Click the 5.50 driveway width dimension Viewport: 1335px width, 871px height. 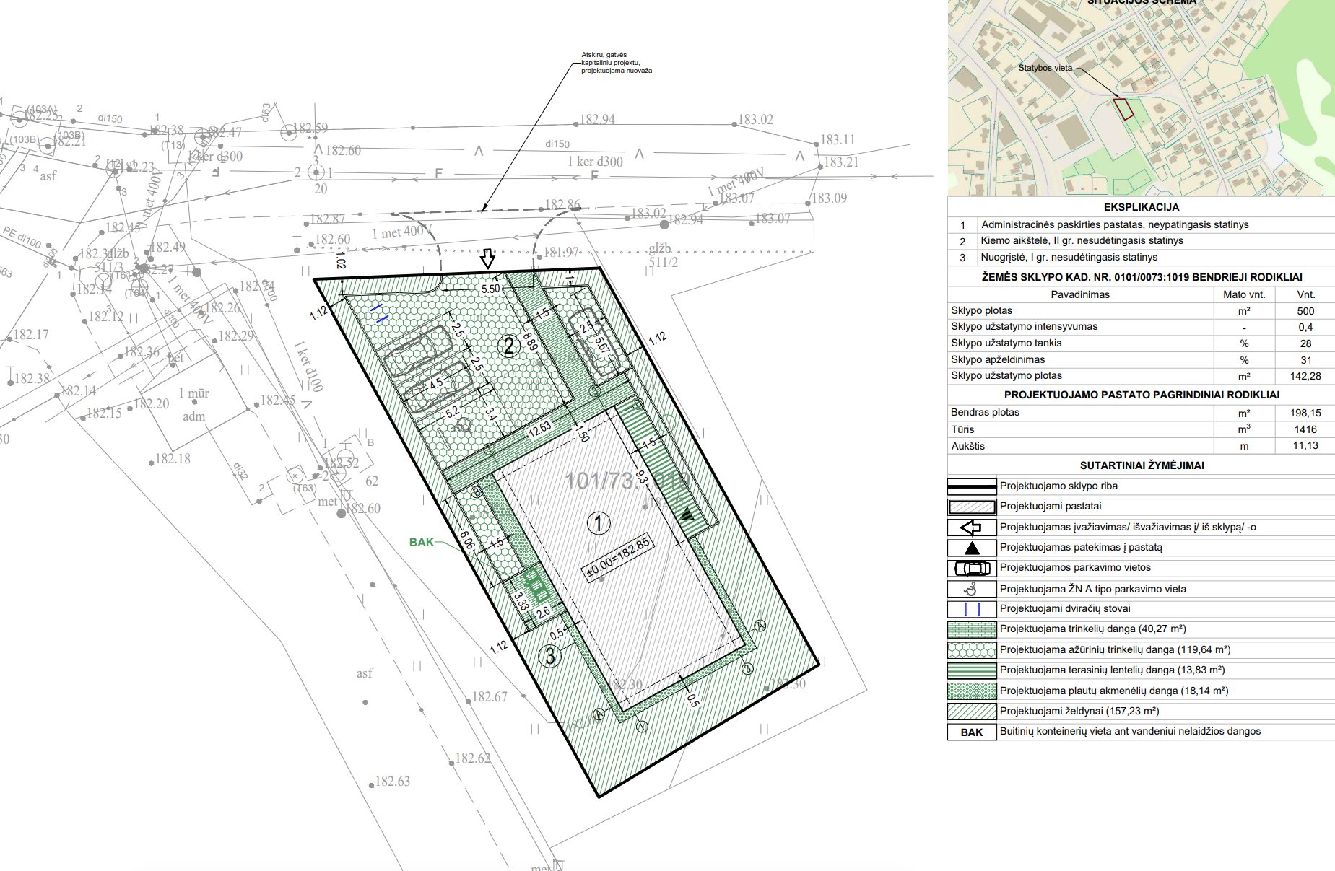[x=490, y=289]
